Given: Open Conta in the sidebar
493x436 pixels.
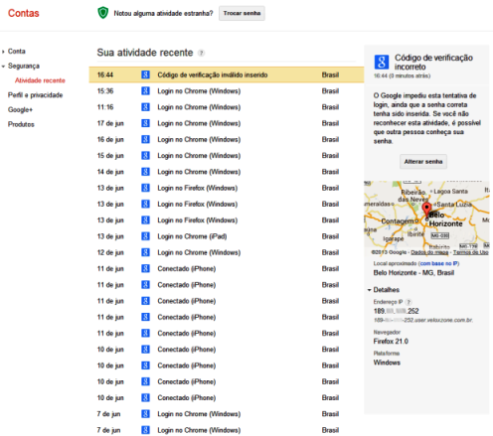Looking at the screenshot, I should point(17,52).
